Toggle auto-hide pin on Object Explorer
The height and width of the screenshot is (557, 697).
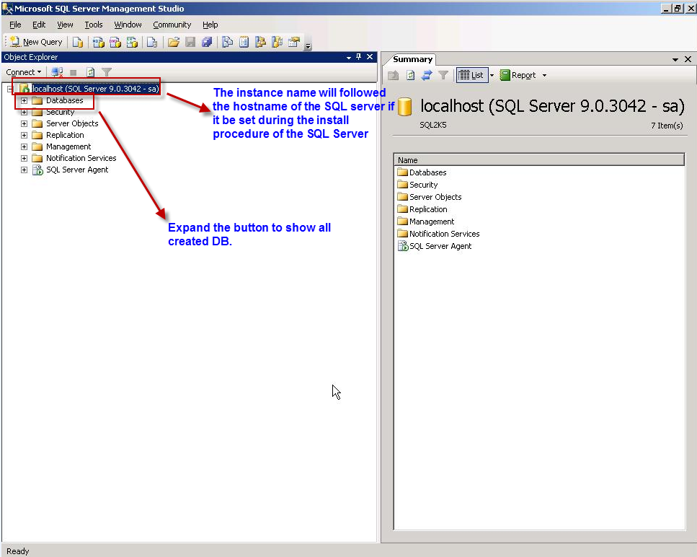pyautogui.click(x=359, y=57)
